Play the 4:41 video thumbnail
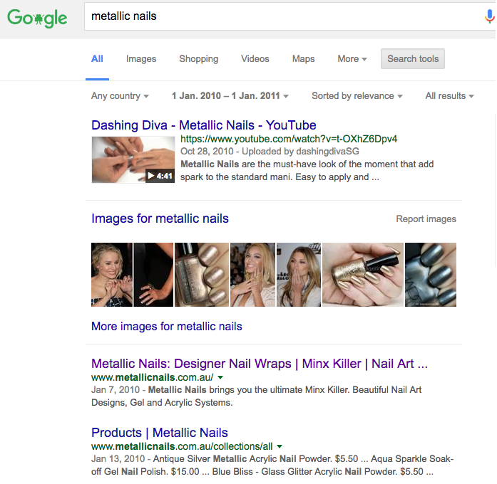This screenshot has height=484, width=497. (x=133, y=159)
